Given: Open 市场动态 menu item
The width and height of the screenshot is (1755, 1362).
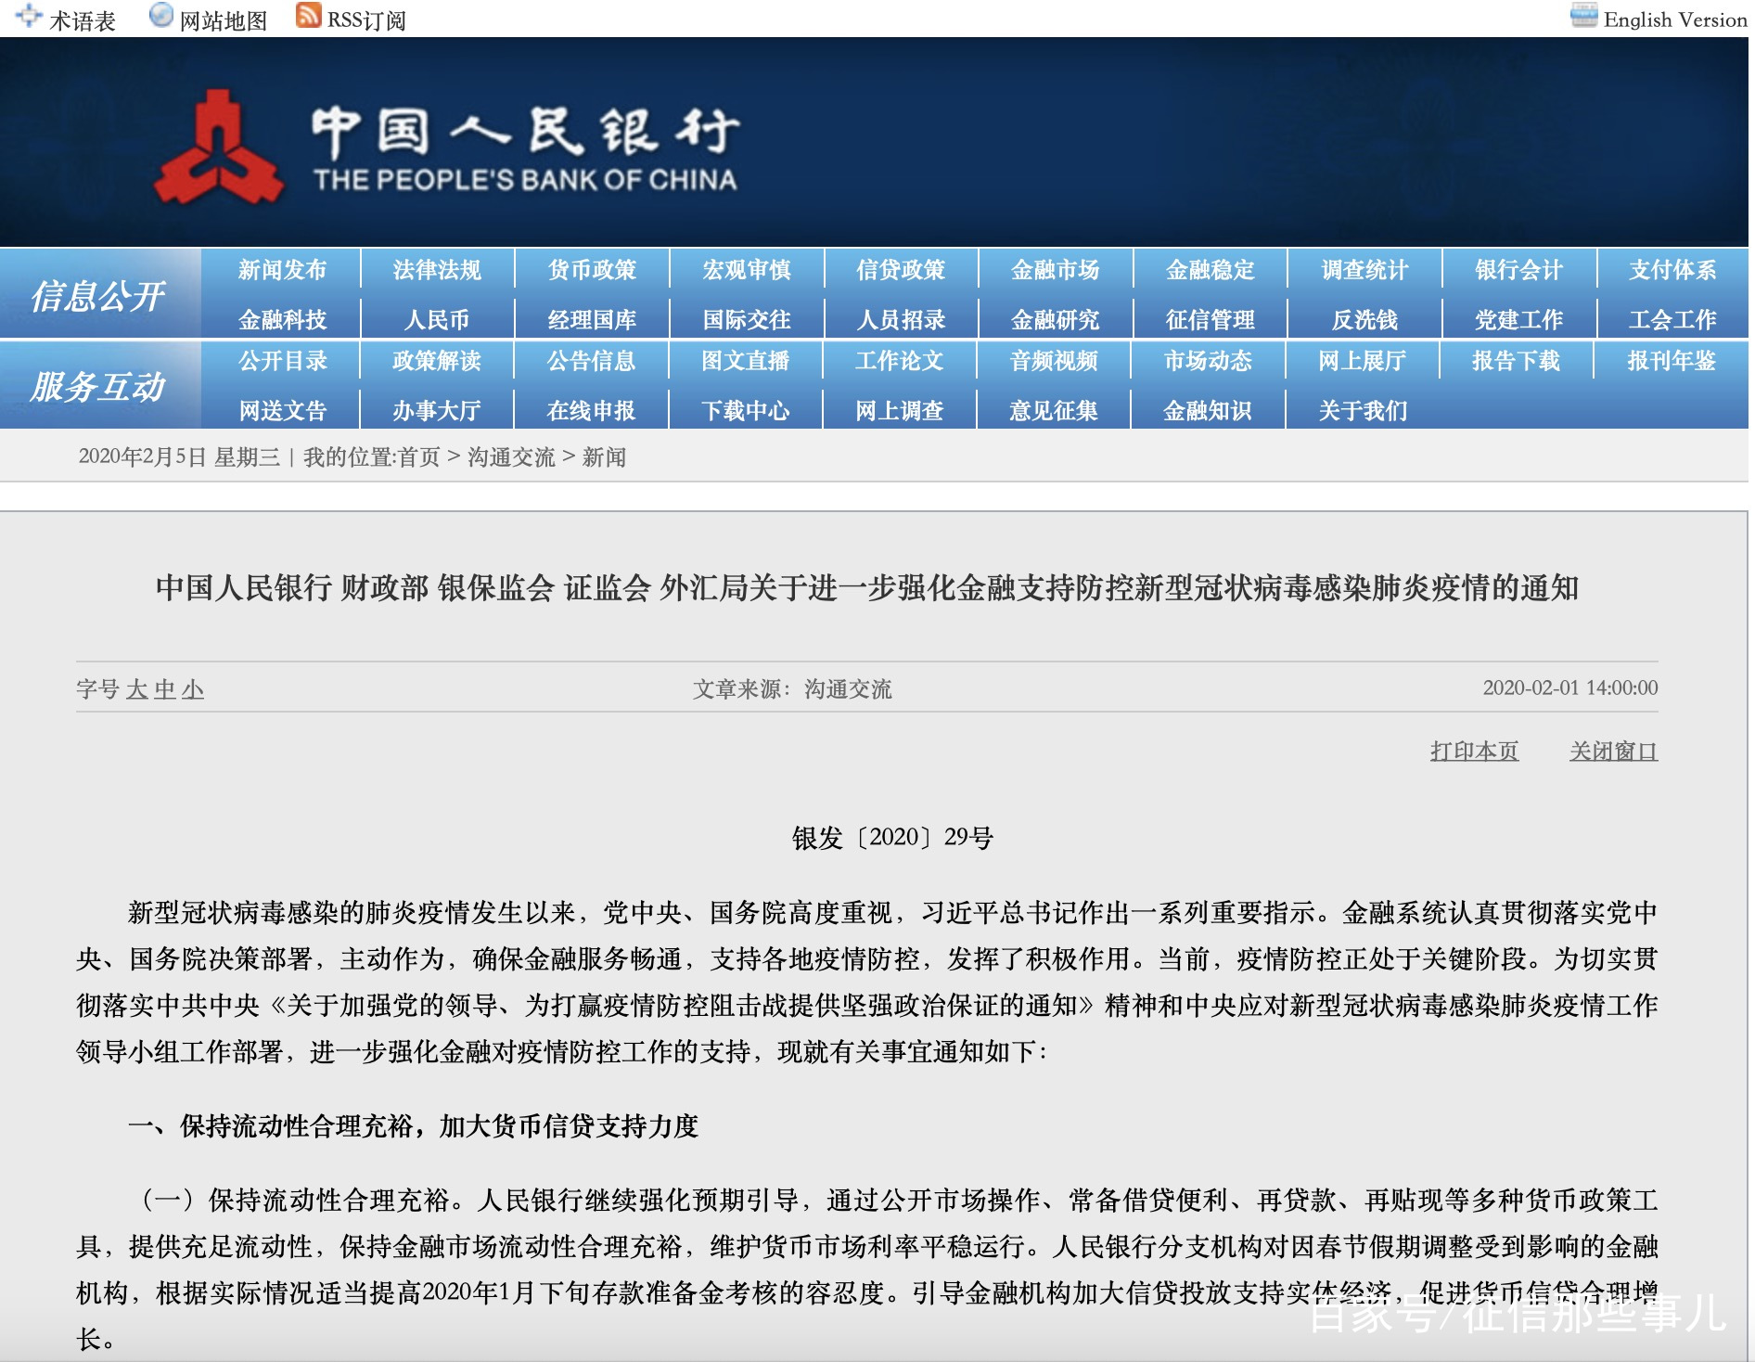Looking at the screenshot, I should (1208, 361).
